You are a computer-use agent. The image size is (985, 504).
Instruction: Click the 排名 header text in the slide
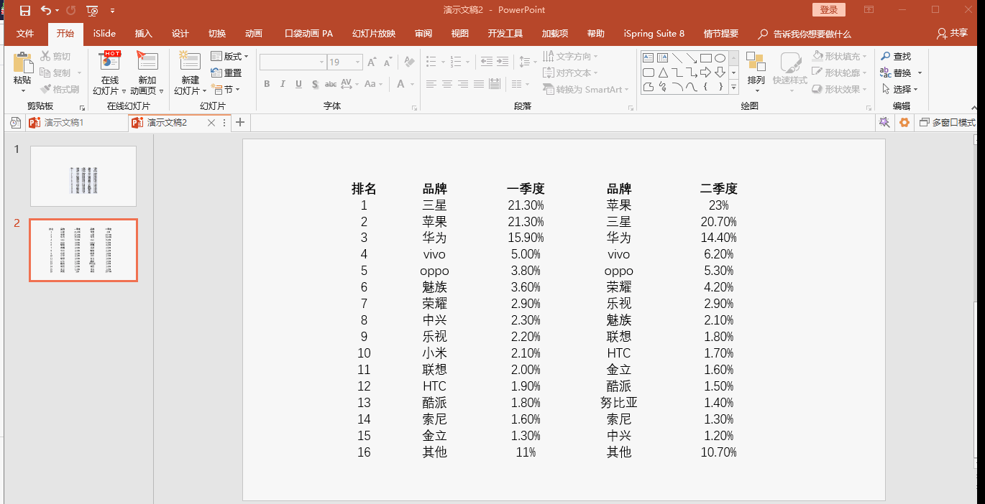(364, 189)
